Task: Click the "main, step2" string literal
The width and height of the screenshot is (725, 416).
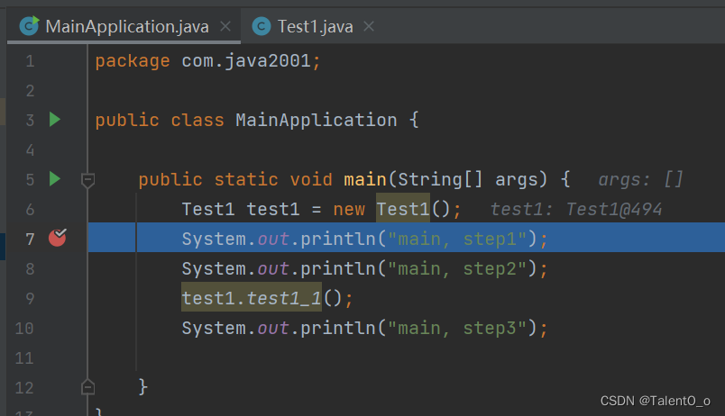Action: point(457,268)
